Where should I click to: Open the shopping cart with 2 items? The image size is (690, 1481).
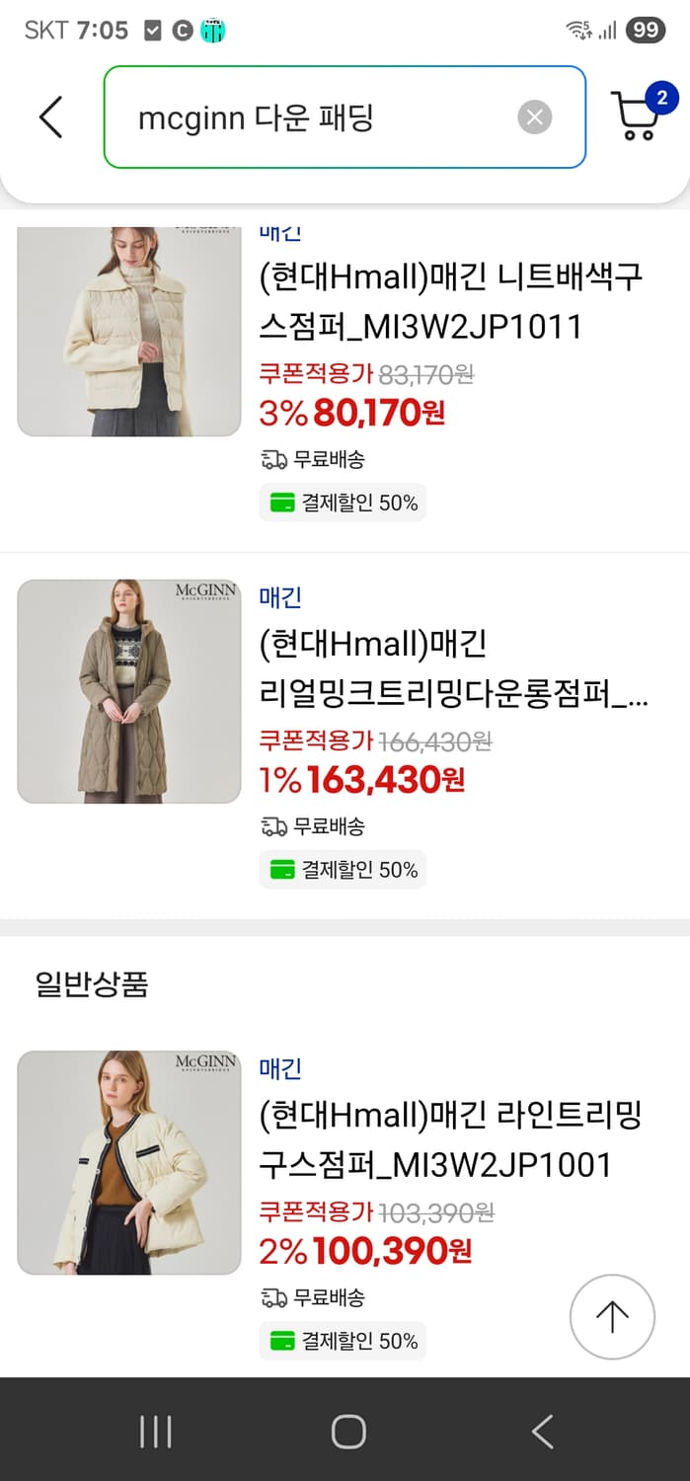tap(636, 114)
